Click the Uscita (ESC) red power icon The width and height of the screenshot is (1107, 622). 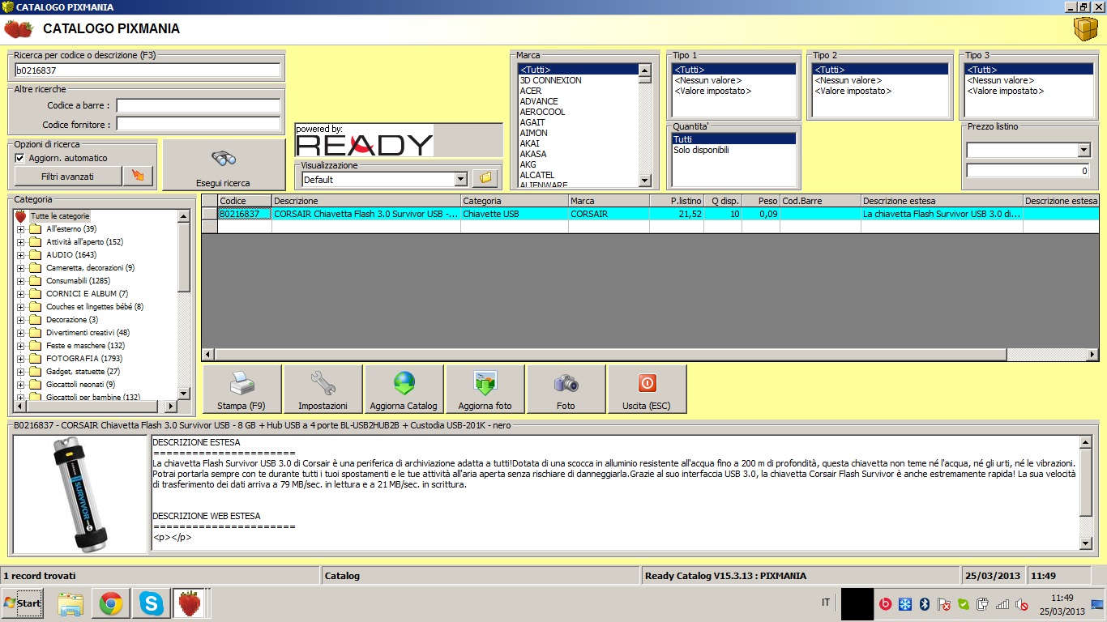pyautogui.click(x=647, y=383)
